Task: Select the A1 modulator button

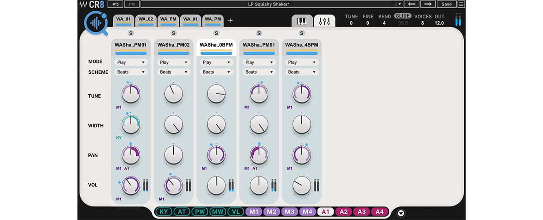Action: (x=325, y=211)
